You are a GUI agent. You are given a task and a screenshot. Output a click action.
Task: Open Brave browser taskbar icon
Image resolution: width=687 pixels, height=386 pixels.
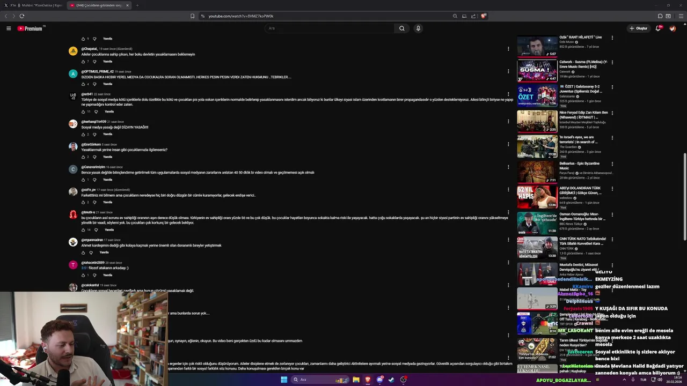click(368, 380)
